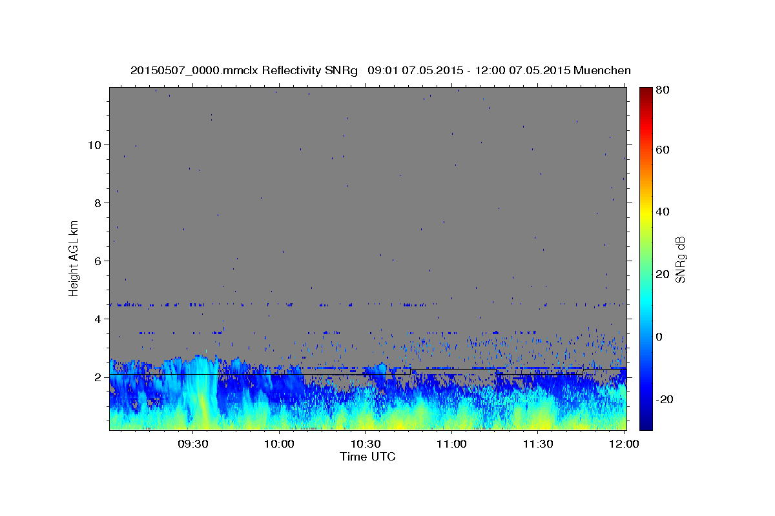Click the colorbar value label 20
Image resolution: width=775 pixels, height=516 pixels.
pos(662,274)
